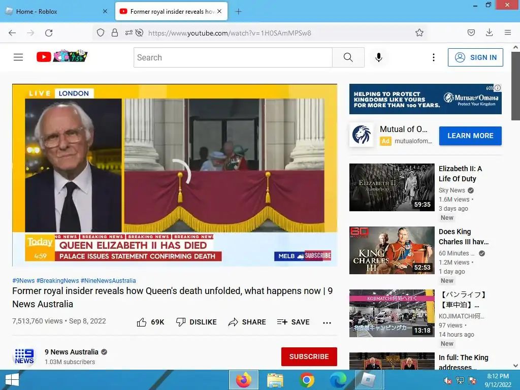Open the #NineNewsAustralia hashtag link

coord(108,280)
